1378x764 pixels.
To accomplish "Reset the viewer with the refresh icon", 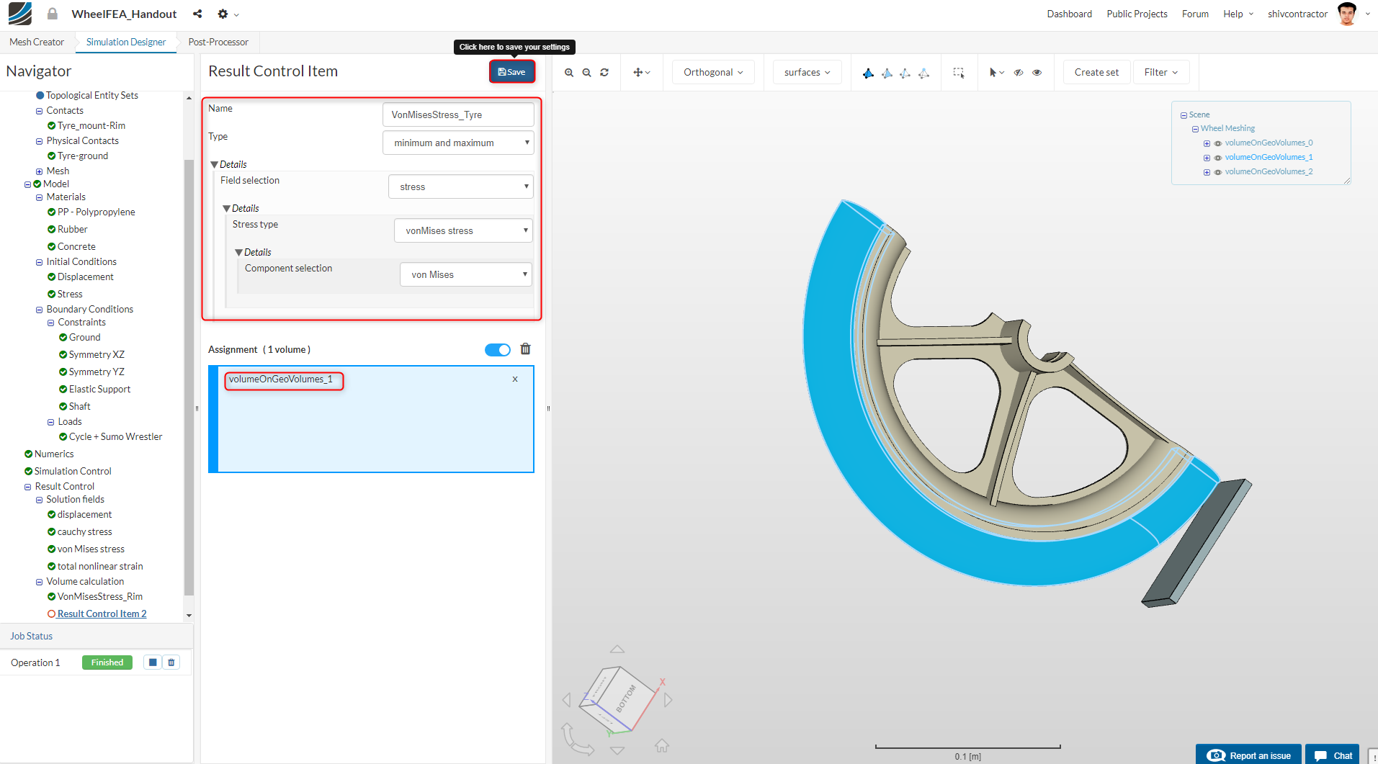I will [604, 73].
